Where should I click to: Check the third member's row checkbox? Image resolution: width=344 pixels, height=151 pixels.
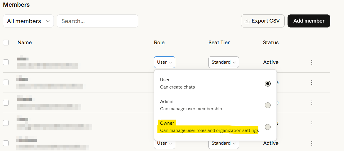click(x=6, y=103)
